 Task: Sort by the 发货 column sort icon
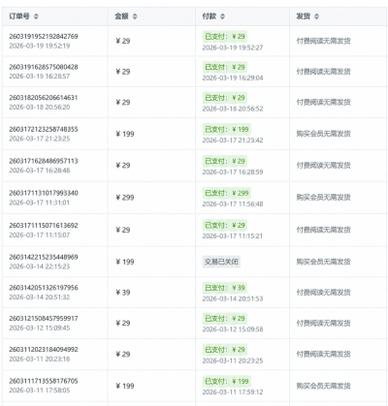point(316,16)
